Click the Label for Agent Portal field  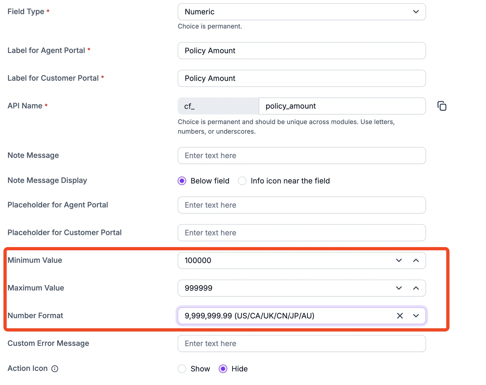click(301, 51)
